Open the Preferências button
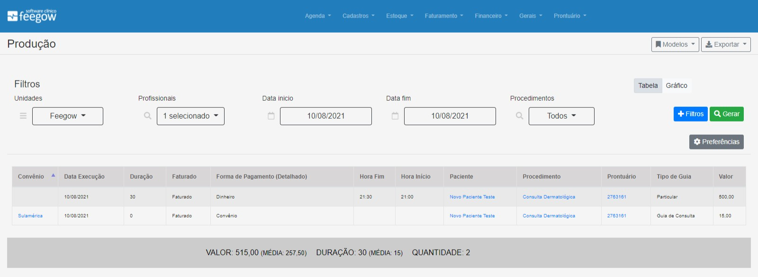This screenshot has width=758, height=277. 716,142
